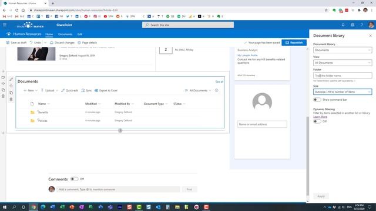Open the app launcher waffle icon
This screenshot has width=376, height=211.
point(5,25)
